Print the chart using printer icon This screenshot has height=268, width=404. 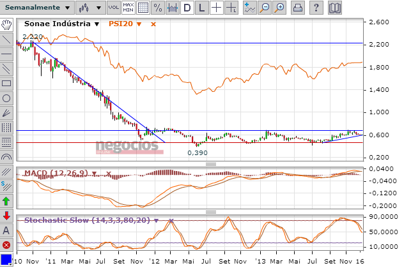coord(298,8)
